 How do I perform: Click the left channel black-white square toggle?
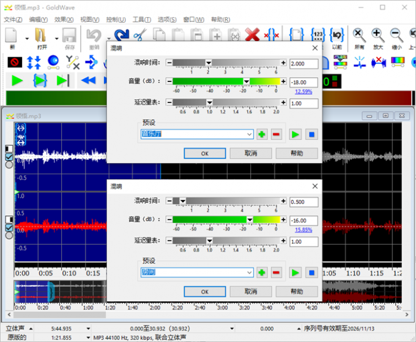tap(9, 148)
